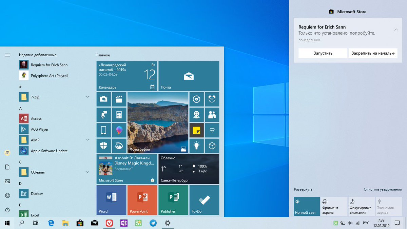
Task: Open Telegram from the taskbar
Action: 153,223
